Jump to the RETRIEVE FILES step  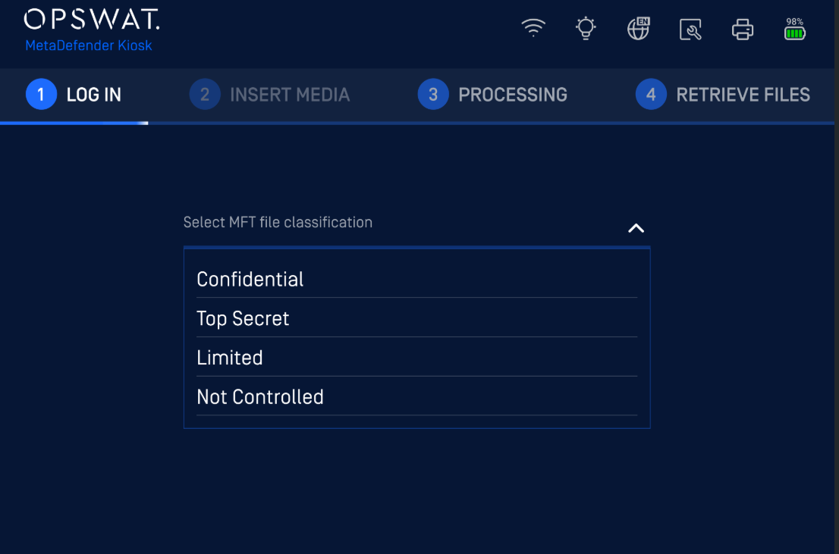pyautogui.click(x=743, y=95)
